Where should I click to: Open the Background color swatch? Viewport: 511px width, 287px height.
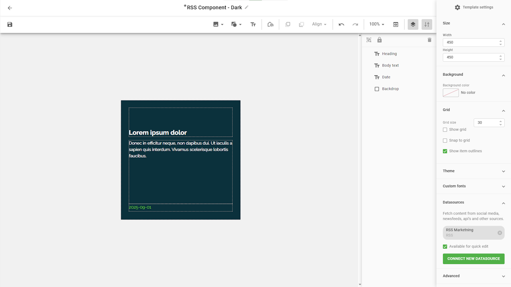(451, 92)
